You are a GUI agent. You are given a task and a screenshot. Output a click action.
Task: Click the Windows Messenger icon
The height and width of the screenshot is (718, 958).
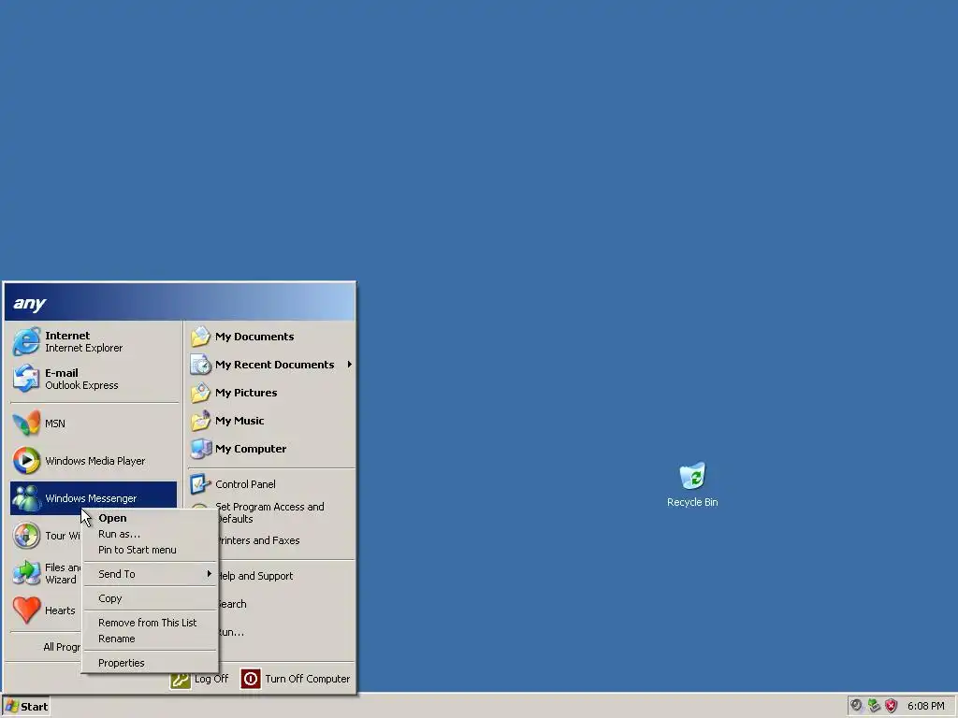coord(26,497)
